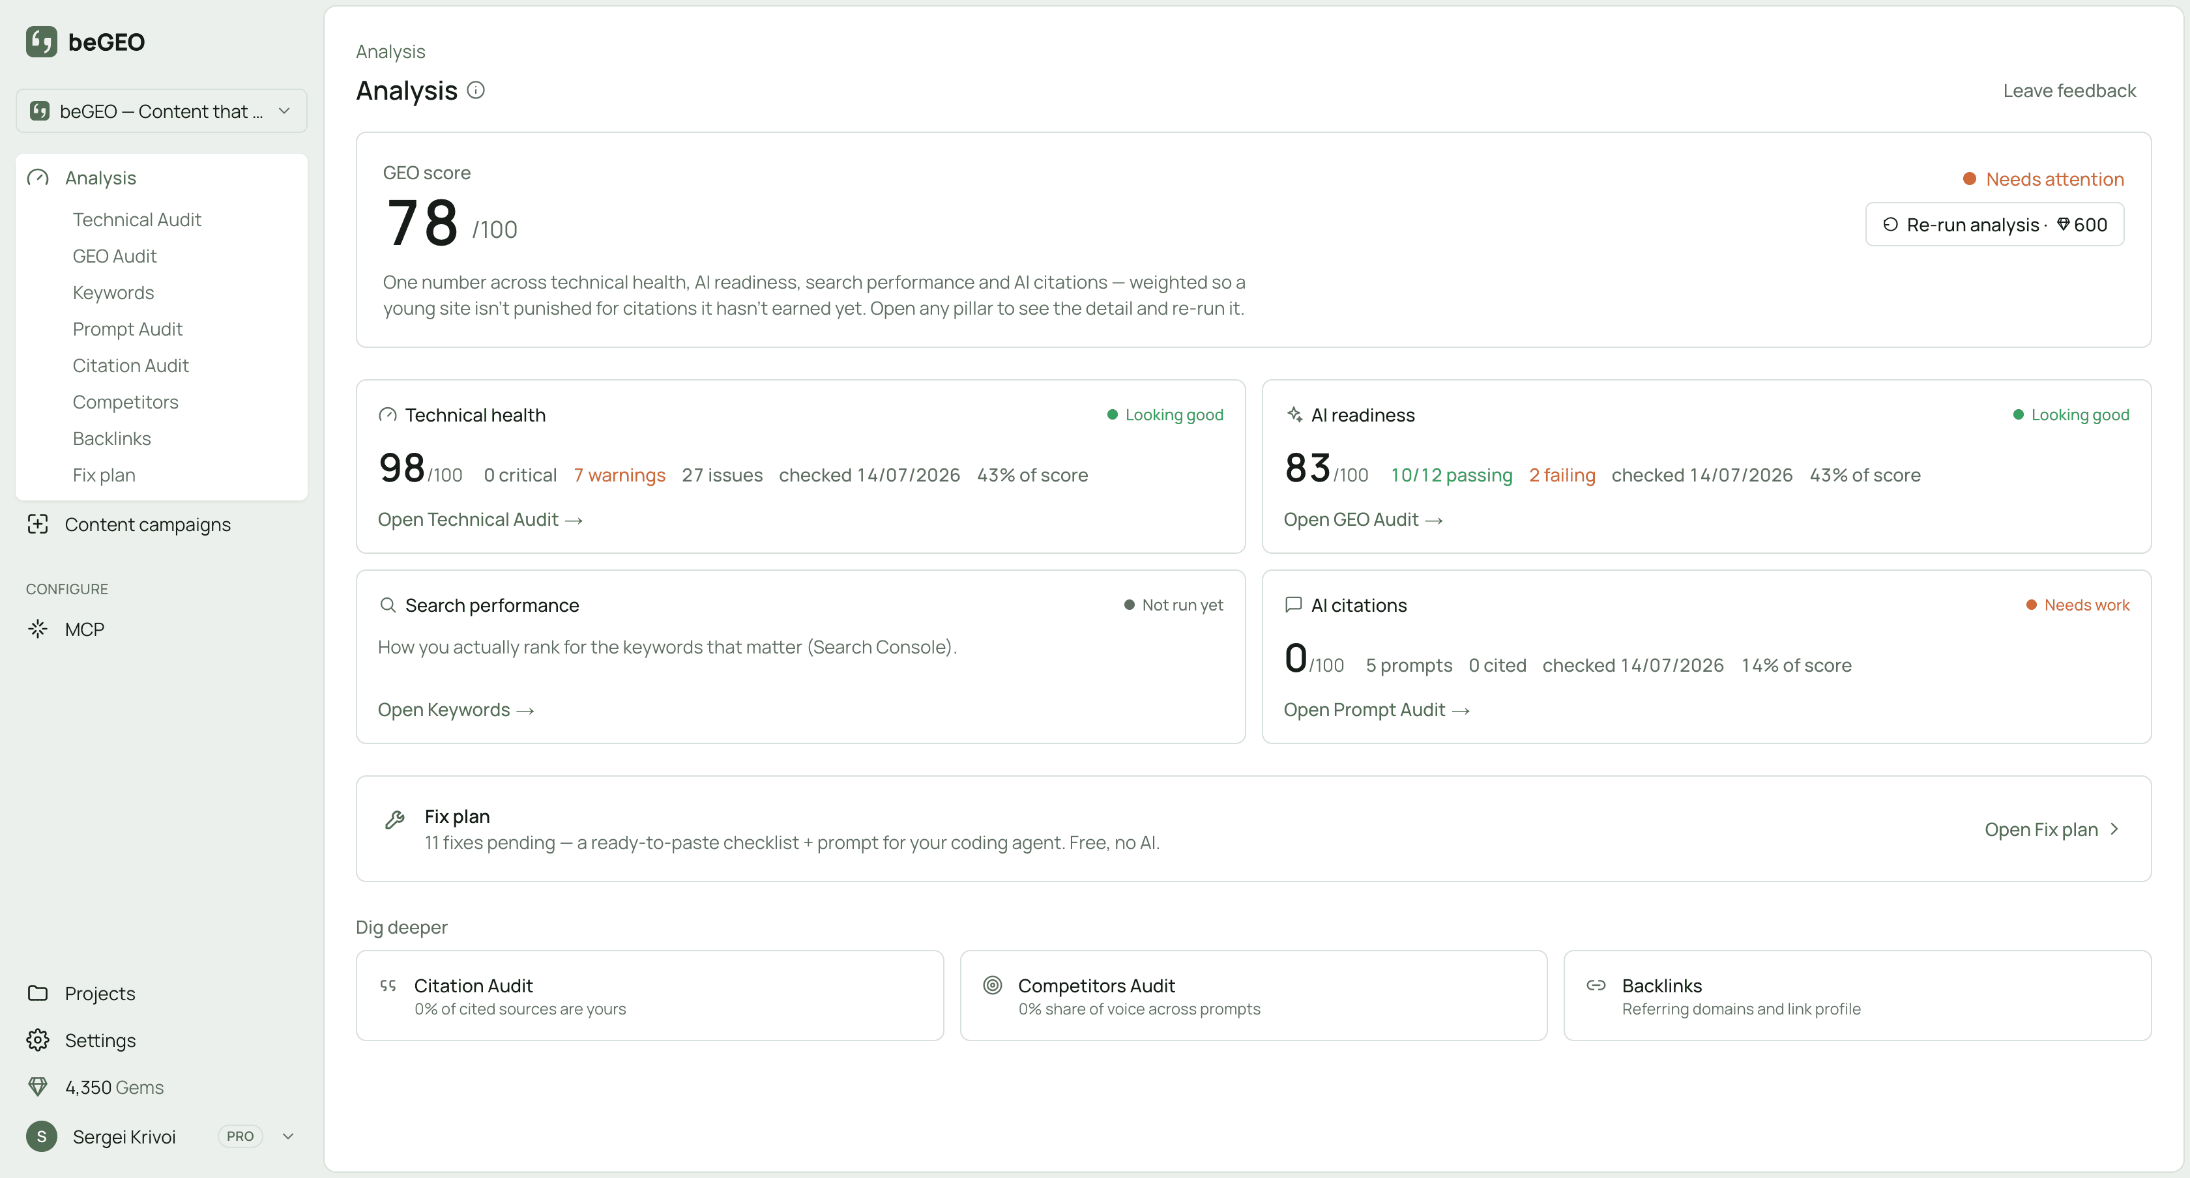Click Leave feedback link
The height and width of the screenshot is (1178, 2190).
click(x=2069, y=91)
